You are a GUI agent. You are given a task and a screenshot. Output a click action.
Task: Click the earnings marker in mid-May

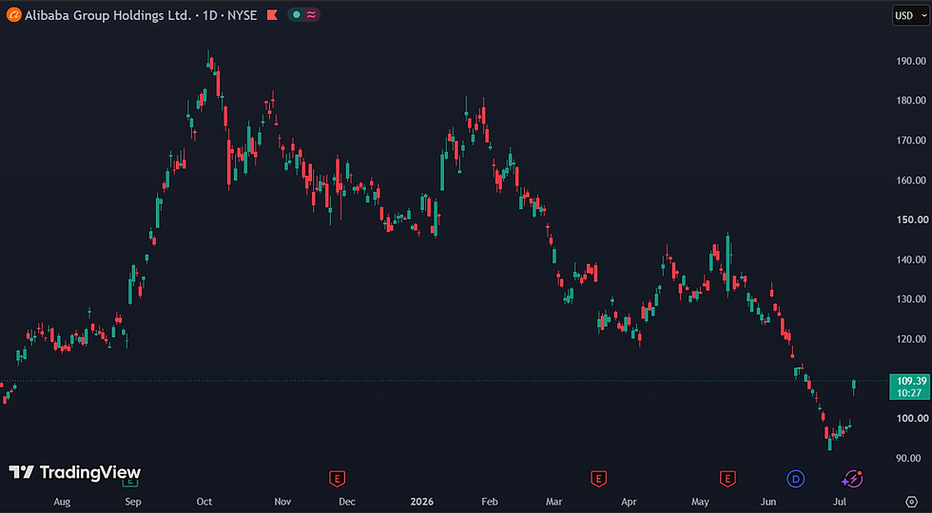(x=727, y=478)
